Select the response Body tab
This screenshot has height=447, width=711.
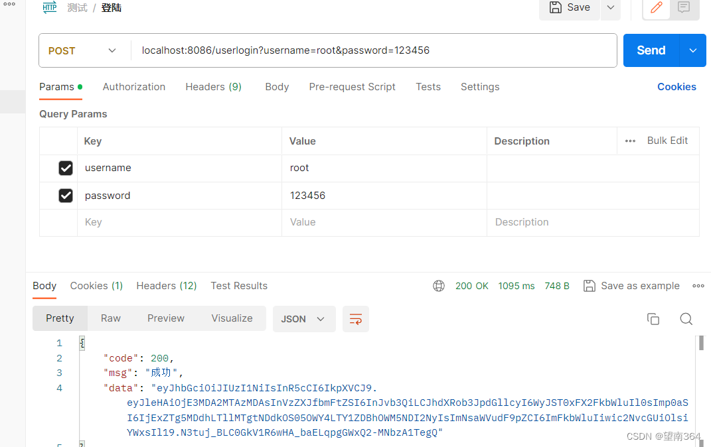[44, 286]
